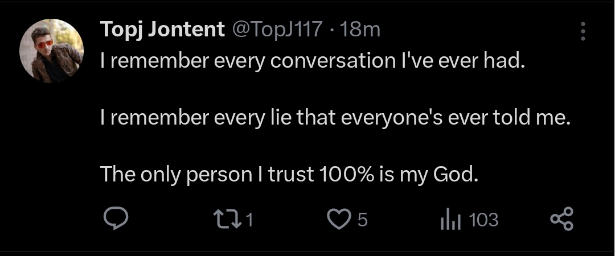Screen dimensions: 615x256
Task: Like the tweet with the heart icon
Action: click(x=341, y=220)
